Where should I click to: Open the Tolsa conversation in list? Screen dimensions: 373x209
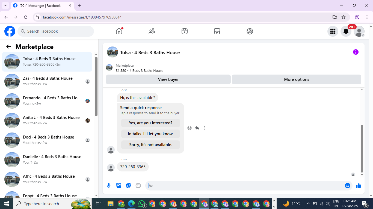click(47, 62)
